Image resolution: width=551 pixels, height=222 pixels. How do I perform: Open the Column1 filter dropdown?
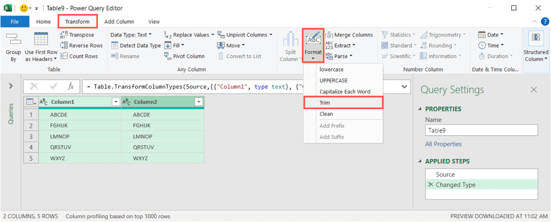click(115, 102)
